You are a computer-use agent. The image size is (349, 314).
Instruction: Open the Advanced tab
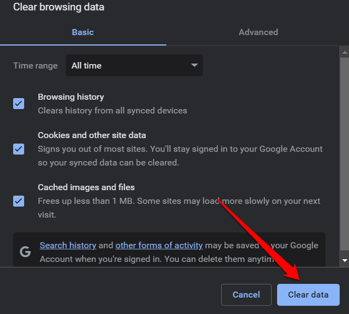pos(258,32)
